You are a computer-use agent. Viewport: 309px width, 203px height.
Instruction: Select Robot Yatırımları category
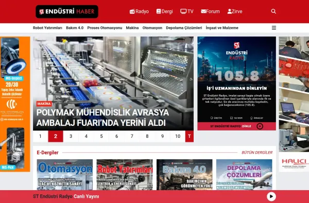47,28
